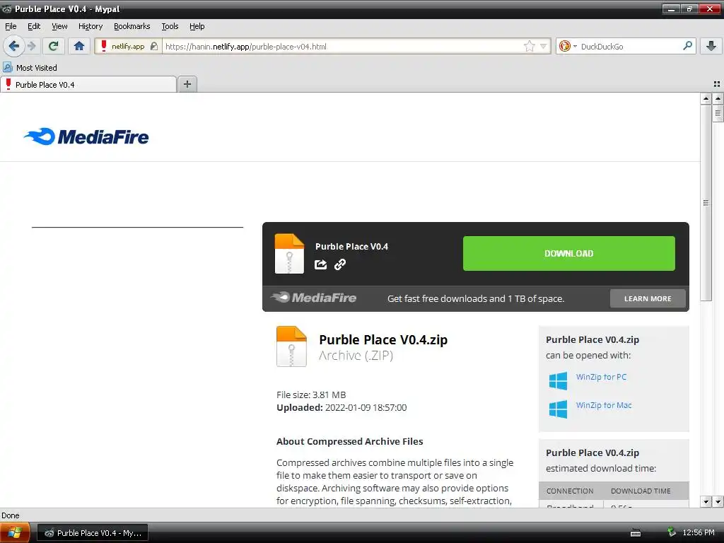
Task: Click the Most Visited bookmarks folder
Action: (x=30, y=67)
